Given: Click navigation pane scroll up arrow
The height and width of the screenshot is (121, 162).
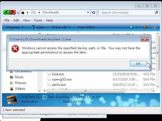Looking at the screenshot, I should pyautogui.click(x=40, y=34).
